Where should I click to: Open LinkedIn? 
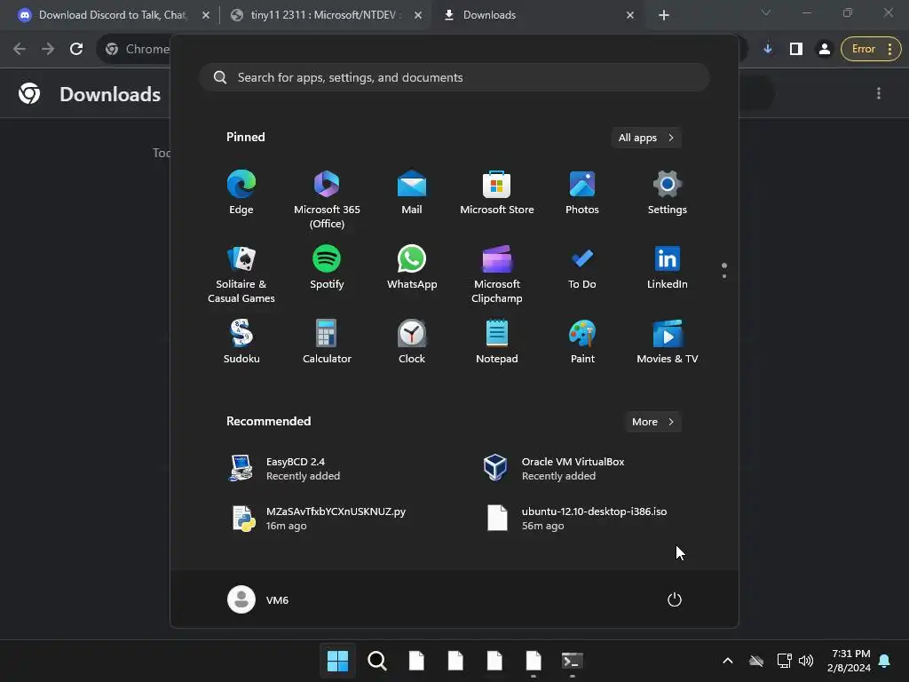point(668,268)
